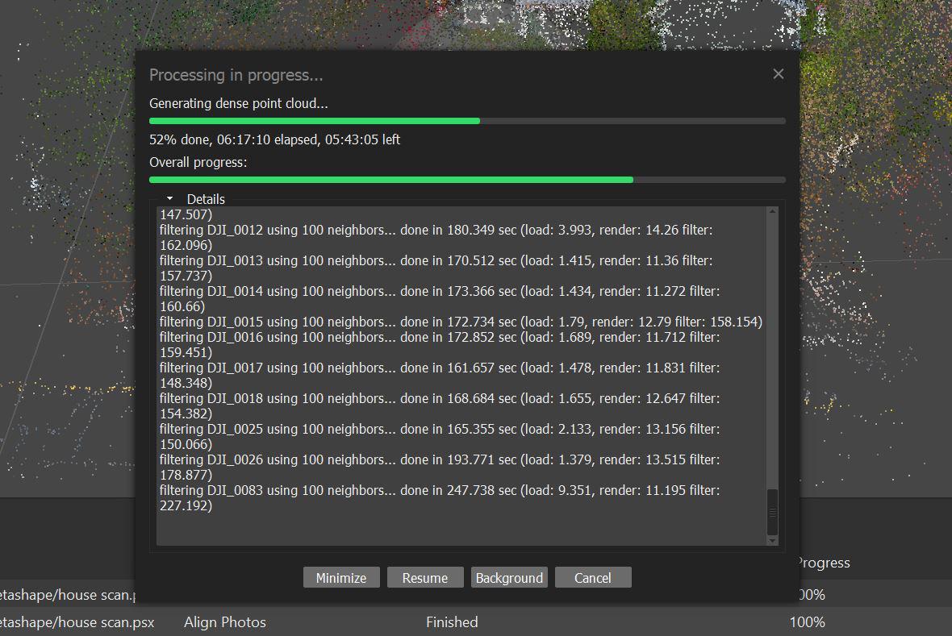Screen dimensions: 952x636
Task: Click the Details disclosure triangle
Action: pyautogui.click(x=169, y=198)
